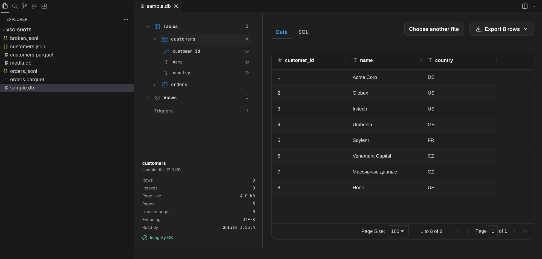Toggle visibility of name column
The image size is (542, 259).
click(247, 62)
